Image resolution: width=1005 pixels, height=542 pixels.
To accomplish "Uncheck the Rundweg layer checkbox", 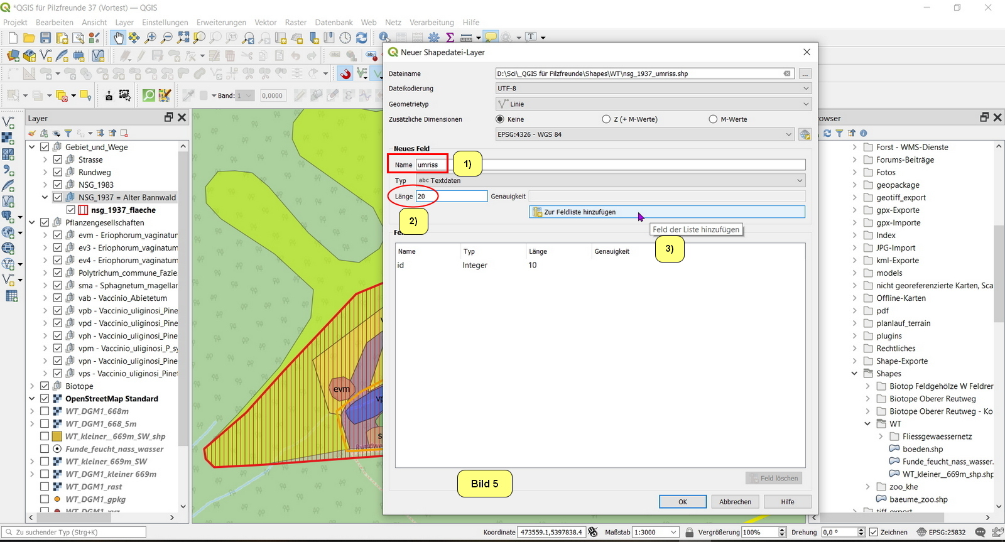I will pos(58,172).
